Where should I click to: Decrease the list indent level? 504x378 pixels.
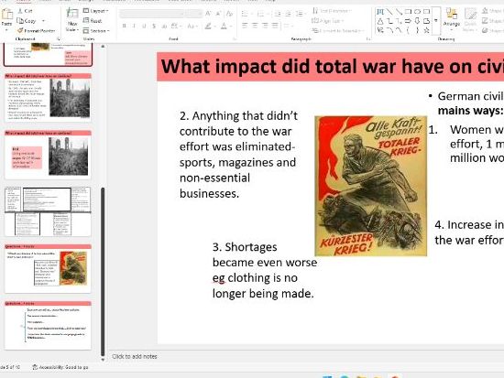[278, 14]
